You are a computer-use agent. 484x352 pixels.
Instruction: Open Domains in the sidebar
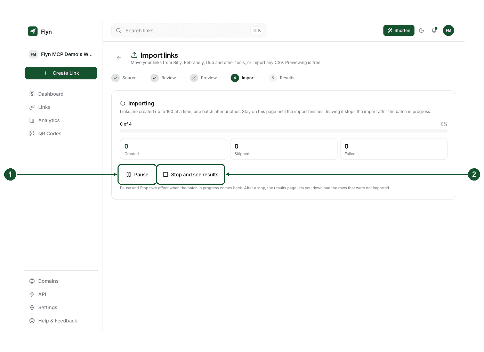pos(61,281)
